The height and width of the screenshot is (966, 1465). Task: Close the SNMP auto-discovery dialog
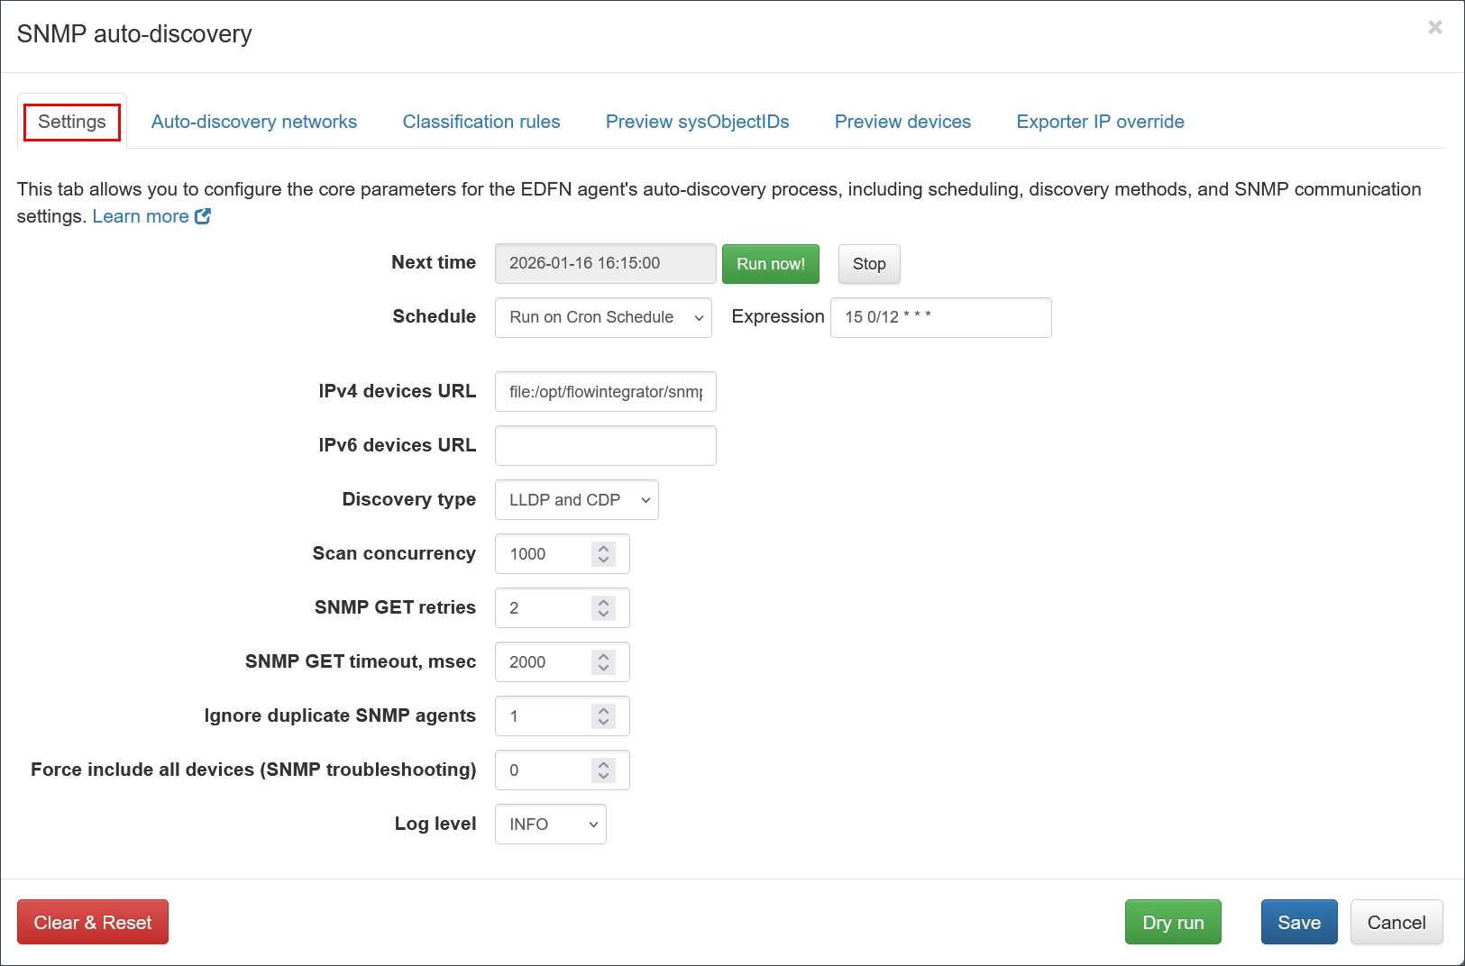(1434, 28)
